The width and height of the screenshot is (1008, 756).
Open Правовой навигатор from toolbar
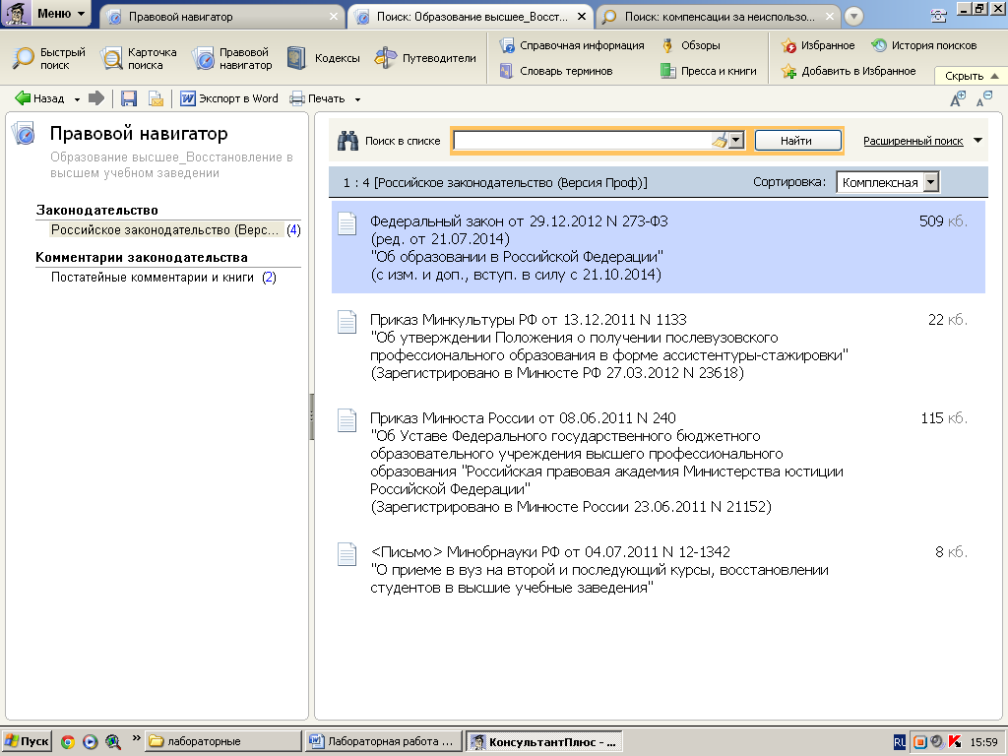(232, 58)
